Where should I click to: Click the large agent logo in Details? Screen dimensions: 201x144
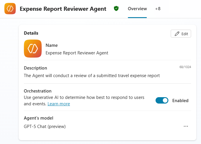tap(33, 48)
